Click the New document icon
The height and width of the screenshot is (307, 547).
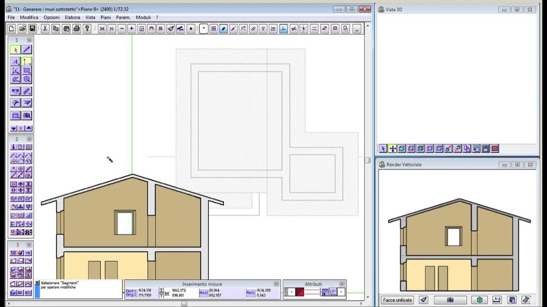(x=12, y=29)
